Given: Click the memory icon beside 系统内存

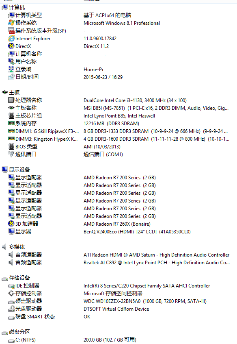Looking at the screenshot, I should pyautogui.click(x=11, y=123).
